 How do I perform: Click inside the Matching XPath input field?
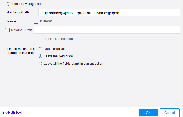pos(109,12)
